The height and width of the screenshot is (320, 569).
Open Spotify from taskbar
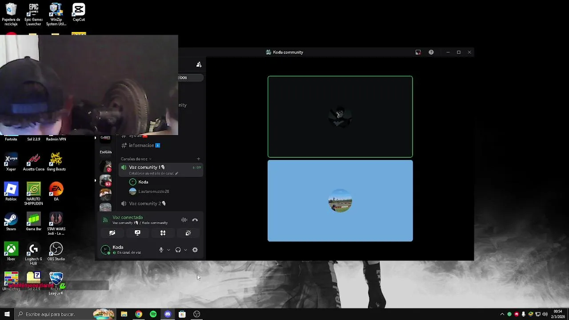coord(153,314)
